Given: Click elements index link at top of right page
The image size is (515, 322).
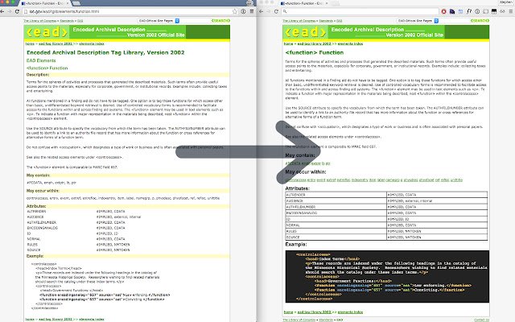Looking at the screenshot, I should [x=350, y=43].
